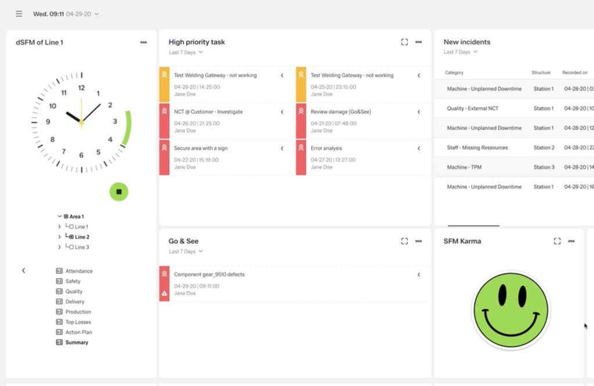Viewport: 594px width, 386px height.
Task: Toggle the Line 1 checkbox in tree
Action: point(71,227)
